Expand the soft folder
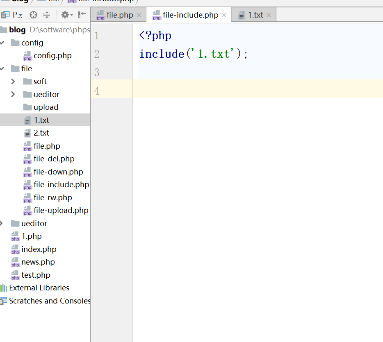Image resolution: width=383 pixels, height=342 pixels. (13, 82)
